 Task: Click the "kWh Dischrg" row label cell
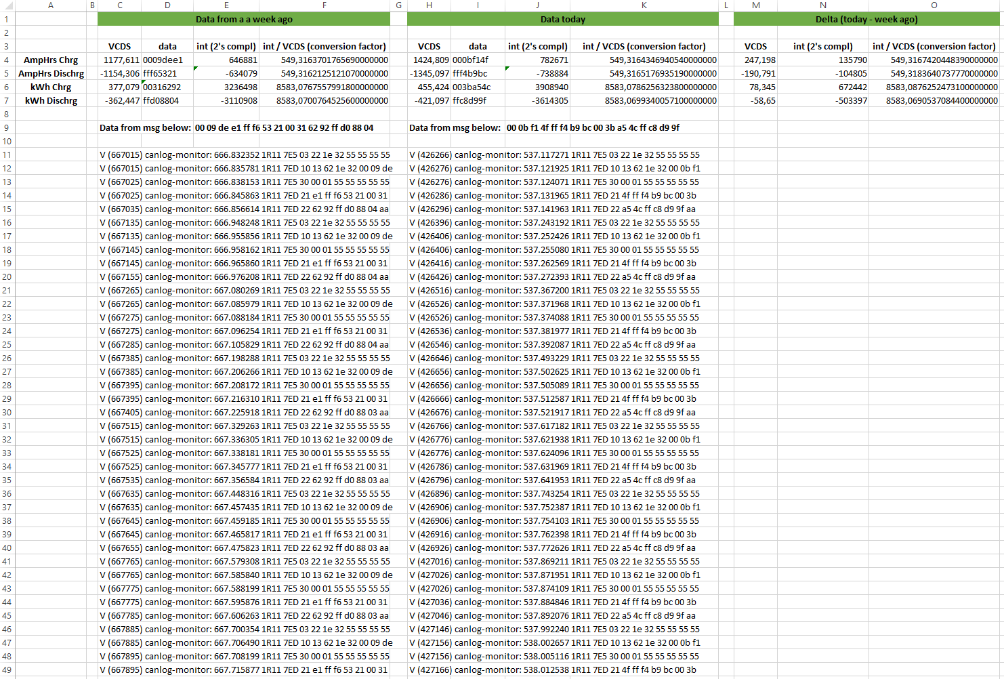point(51,100)
